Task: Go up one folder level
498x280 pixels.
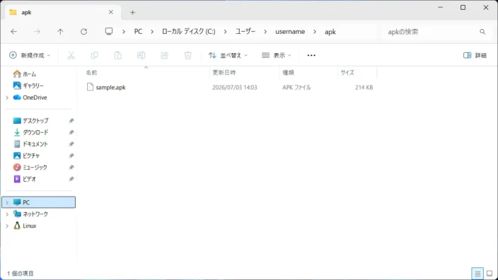Action: pos(60,31)
